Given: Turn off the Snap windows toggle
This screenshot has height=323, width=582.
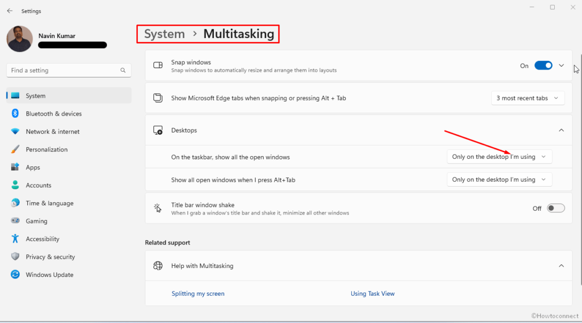Looking at the screenshot, I should (x=544, y=65).
